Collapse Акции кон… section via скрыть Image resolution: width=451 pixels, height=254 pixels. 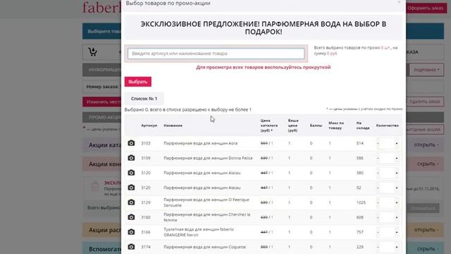pyautogui.click(x=428, y=164)
